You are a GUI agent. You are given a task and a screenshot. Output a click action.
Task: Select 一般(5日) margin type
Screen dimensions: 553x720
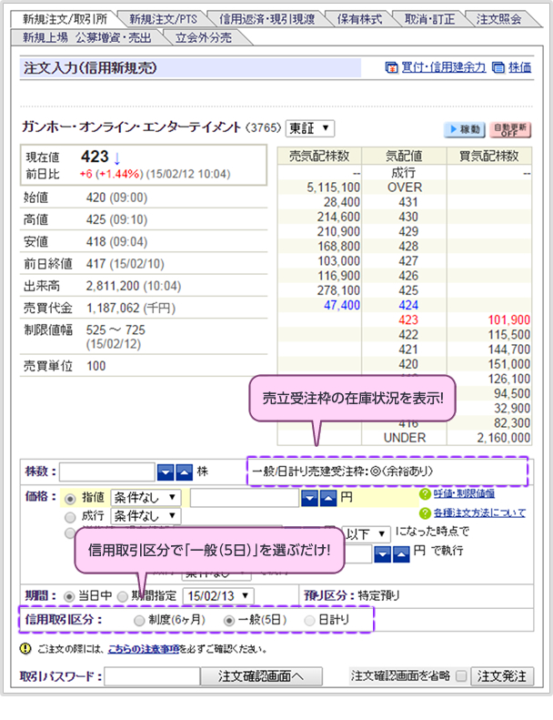point(228,621)
